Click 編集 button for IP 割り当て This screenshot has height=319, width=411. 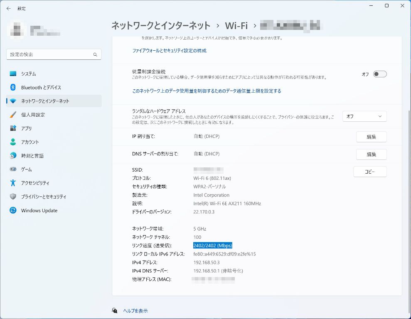click(x=371, y=137)
